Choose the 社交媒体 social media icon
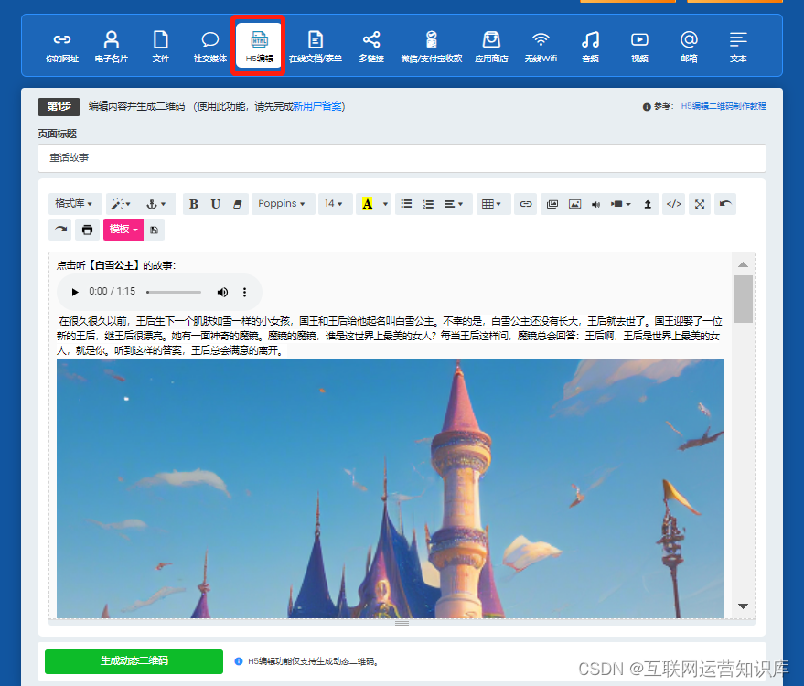The height and width of the screenshot is (686, 804). (x=210, y=46)
